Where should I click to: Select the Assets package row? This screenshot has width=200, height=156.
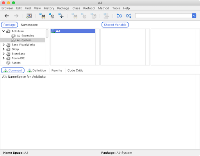[x=23, y=63]
